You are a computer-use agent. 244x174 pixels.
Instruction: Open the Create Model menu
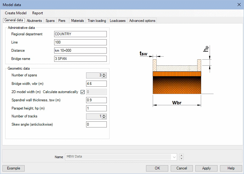16,13
